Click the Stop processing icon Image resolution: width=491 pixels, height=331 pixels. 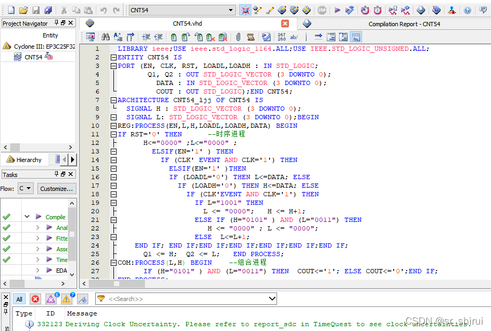(x=321, y=9)
